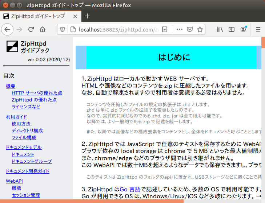Open the 機能 link

[16, 188]
